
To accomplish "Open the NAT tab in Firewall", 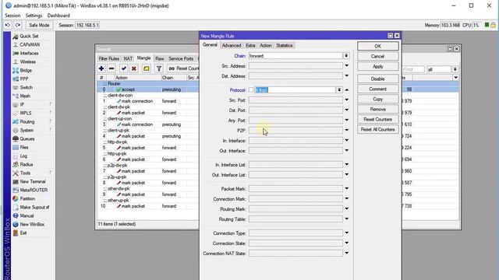I will tap(128, 59).
